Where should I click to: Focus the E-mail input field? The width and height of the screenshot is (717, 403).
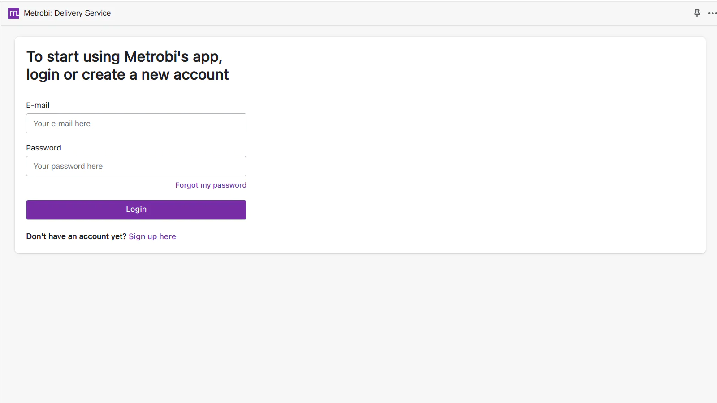[136, 124]
